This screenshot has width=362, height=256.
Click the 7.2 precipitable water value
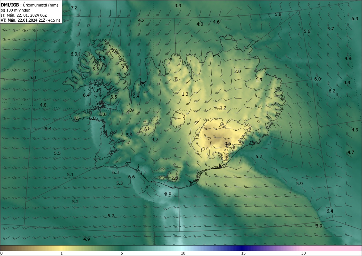point(74,8)
